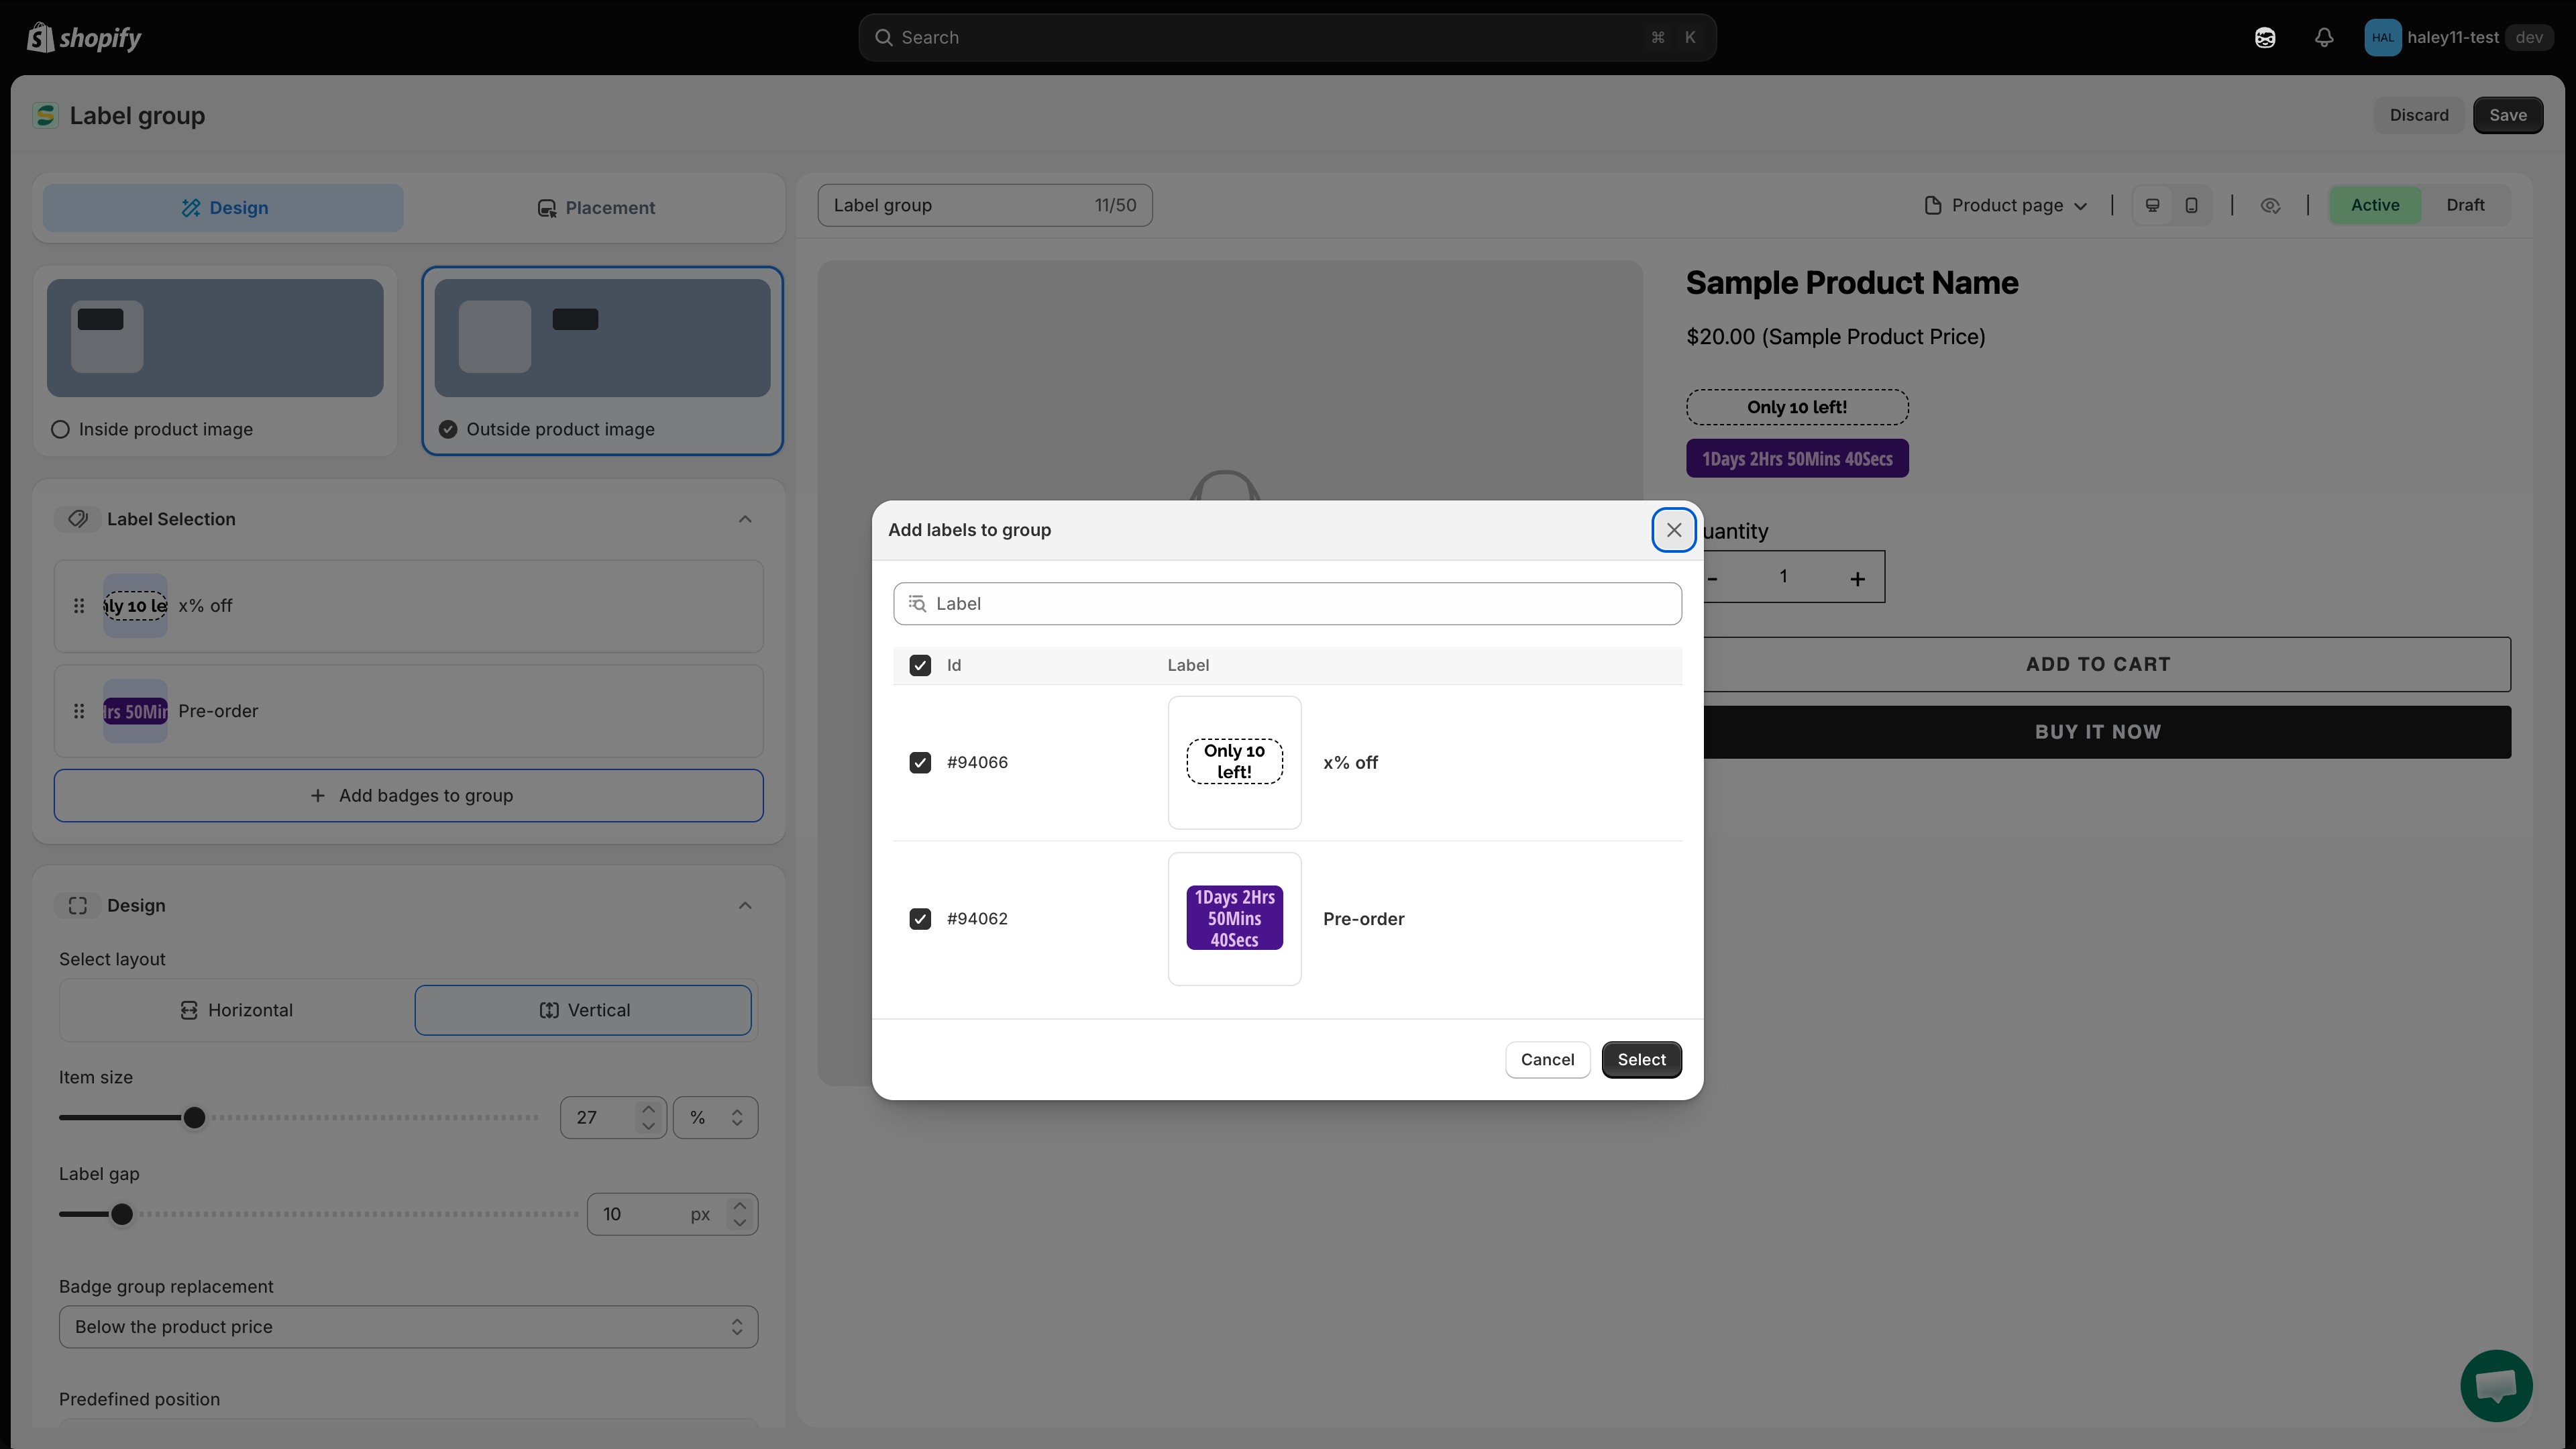Click the countdown timer label thumbnail in dialog
Screen dimensions: 2576x1449
coord(1234,918)
